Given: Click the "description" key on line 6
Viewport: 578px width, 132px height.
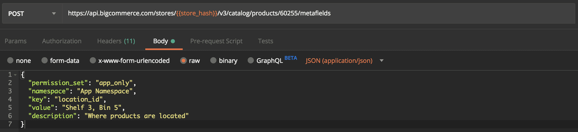Looking at the screenshot, I should pos(52,116).
